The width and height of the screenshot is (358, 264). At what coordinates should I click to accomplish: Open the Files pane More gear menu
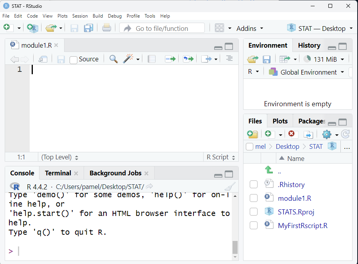330,134
